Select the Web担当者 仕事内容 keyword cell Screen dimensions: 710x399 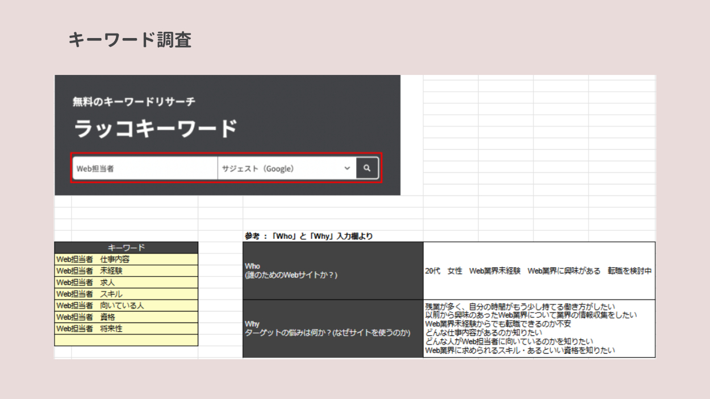126,259
